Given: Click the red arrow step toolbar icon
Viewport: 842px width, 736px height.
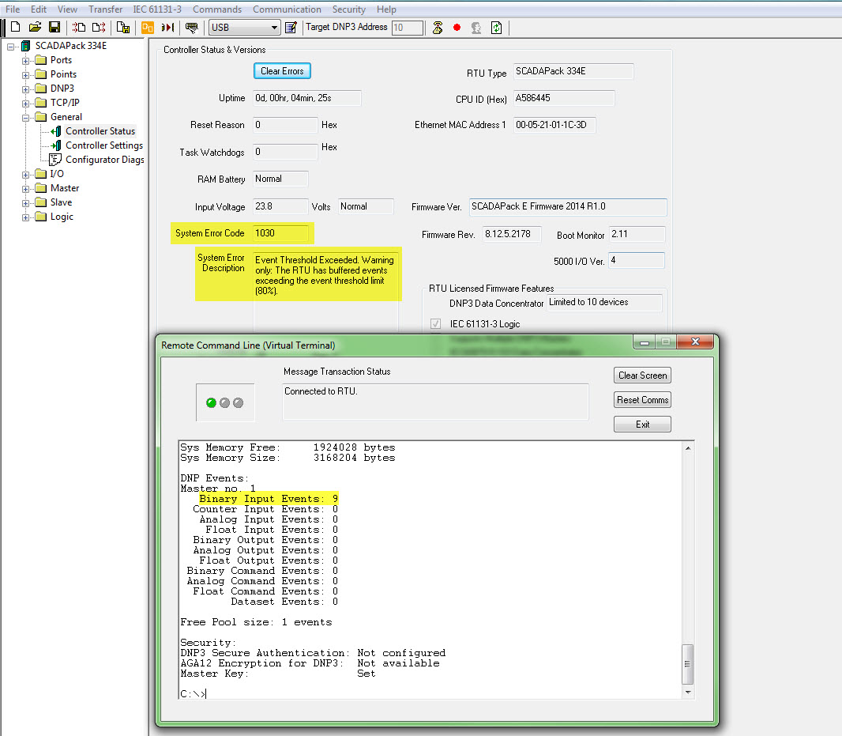Looking at the screenshot, I should 167,28.
